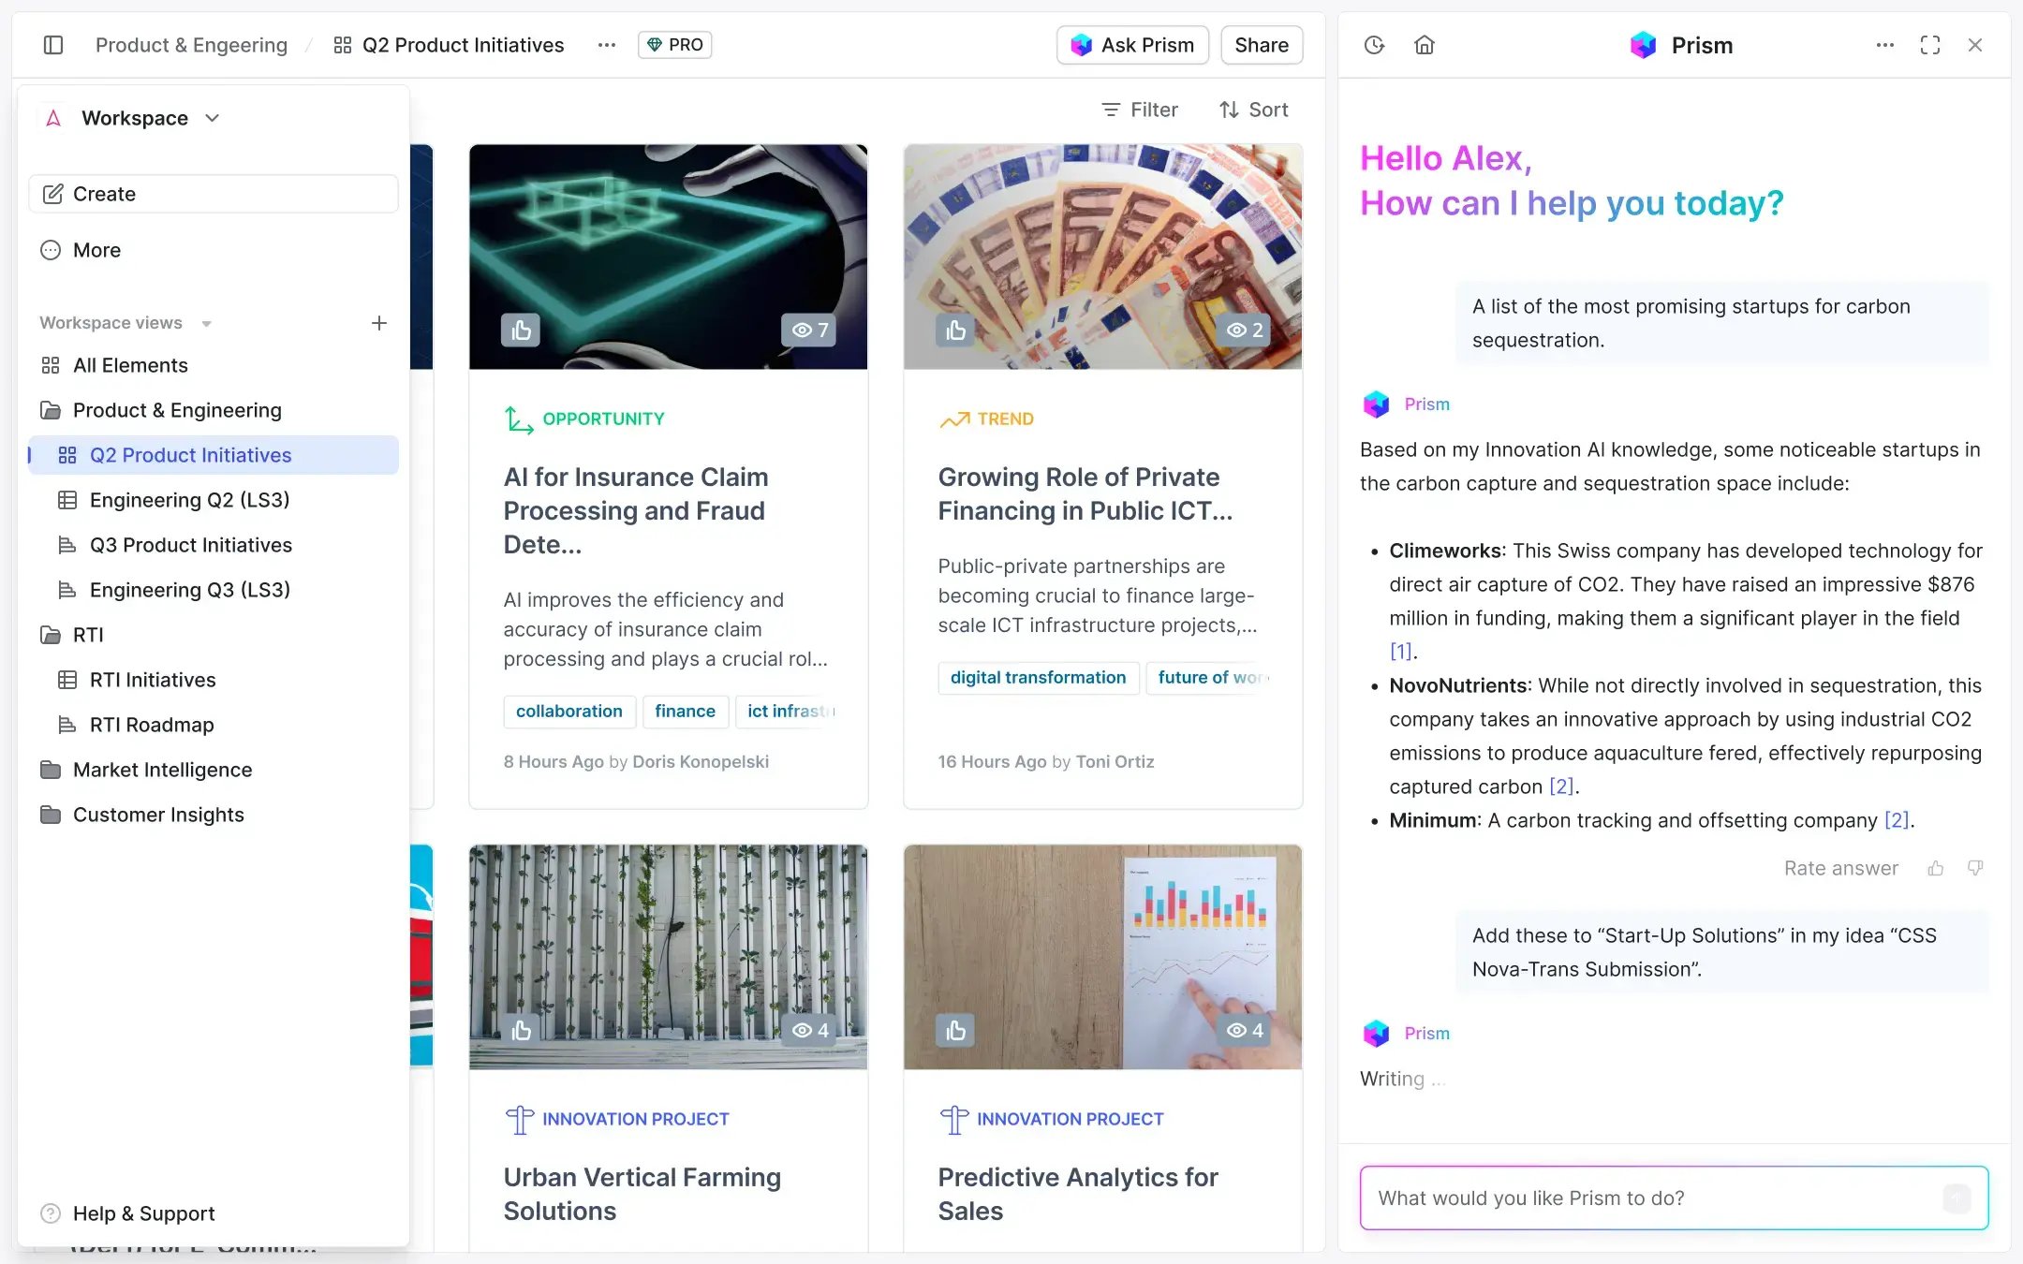Open page options ellipsis next to title
Viewport: 2023px width, 1264px height.
607,45
